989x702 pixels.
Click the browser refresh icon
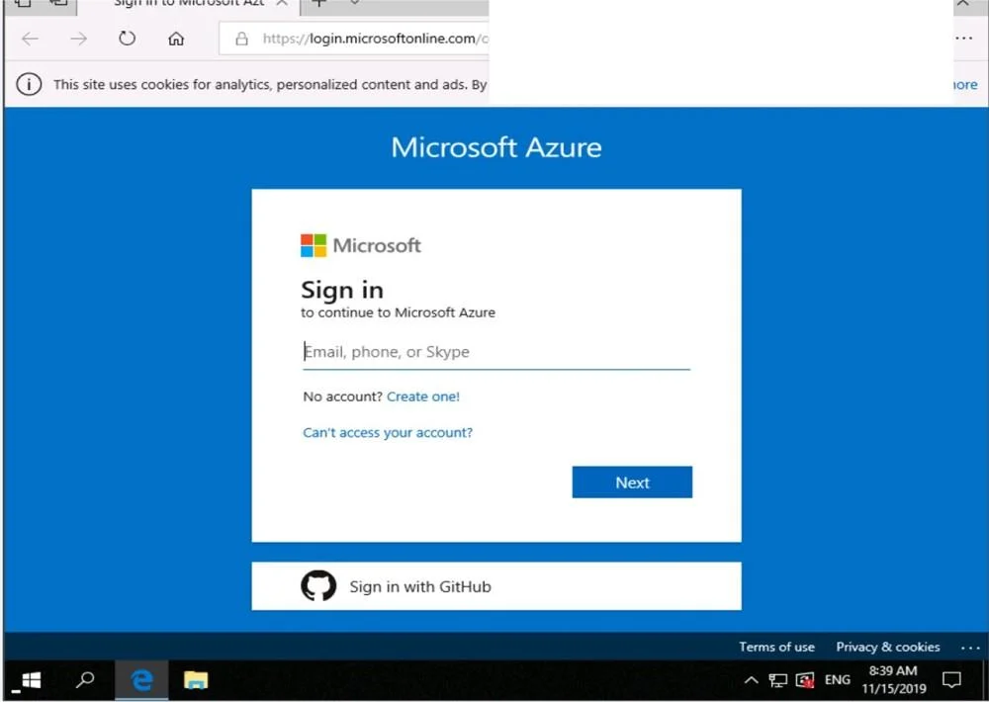[x=127, y=39]
